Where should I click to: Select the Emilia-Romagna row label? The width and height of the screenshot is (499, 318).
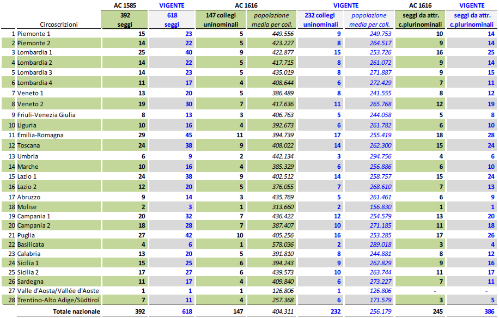tap(40, 135)
